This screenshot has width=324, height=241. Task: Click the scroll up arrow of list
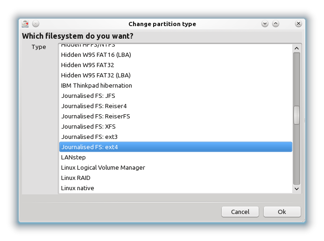[296, 48]
